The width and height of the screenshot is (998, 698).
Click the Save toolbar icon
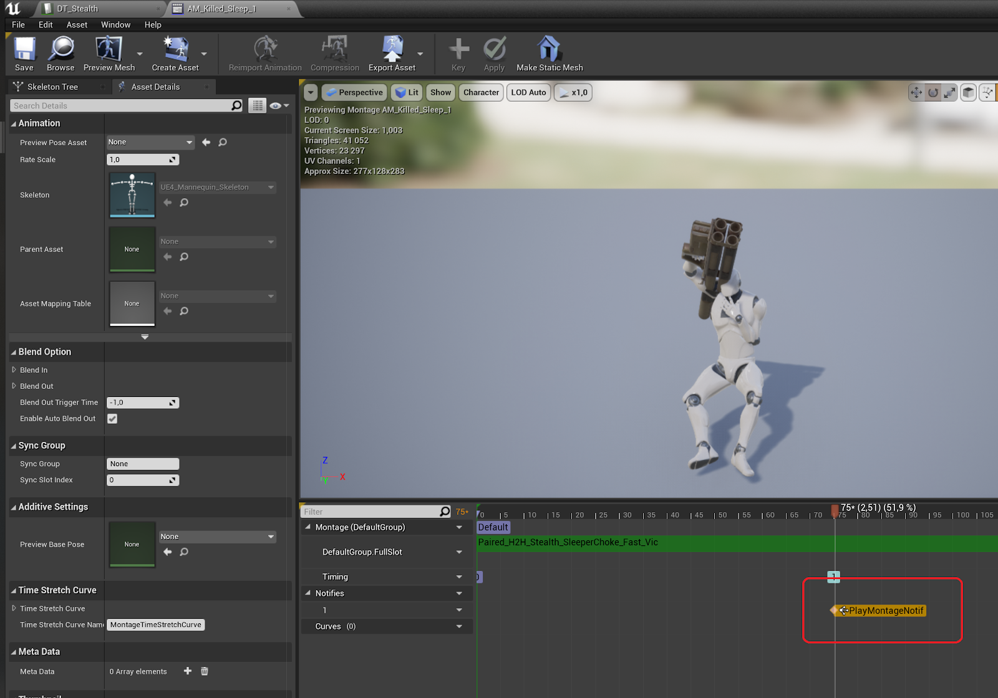(24, 50)
